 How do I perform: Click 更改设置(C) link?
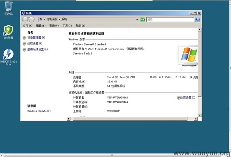point(188,97)
